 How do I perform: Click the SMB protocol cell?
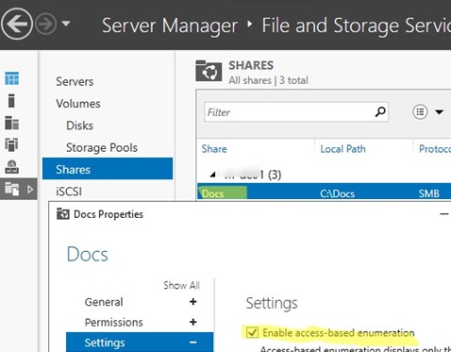(x=429, y=193)
